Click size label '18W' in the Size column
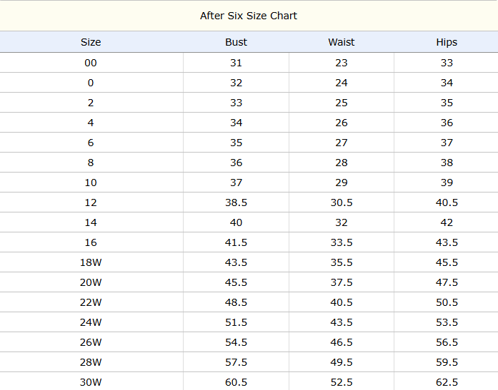The image size is (498, 390). (x=91, y=262)
